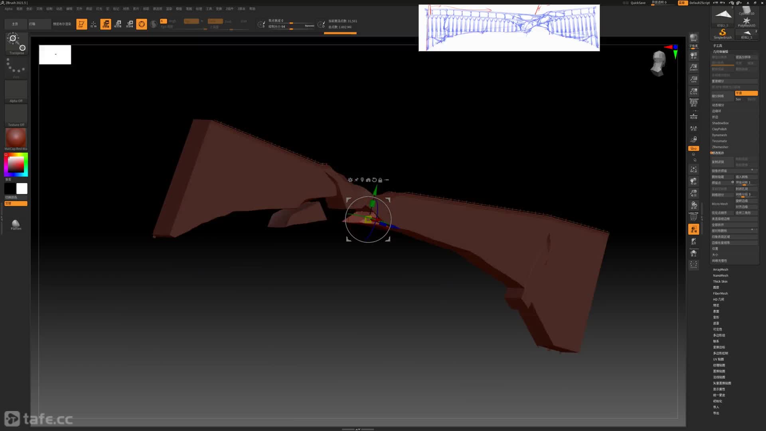Click the 主页 home button
This screenshot has width=766, height=431.
pos(15,24)
